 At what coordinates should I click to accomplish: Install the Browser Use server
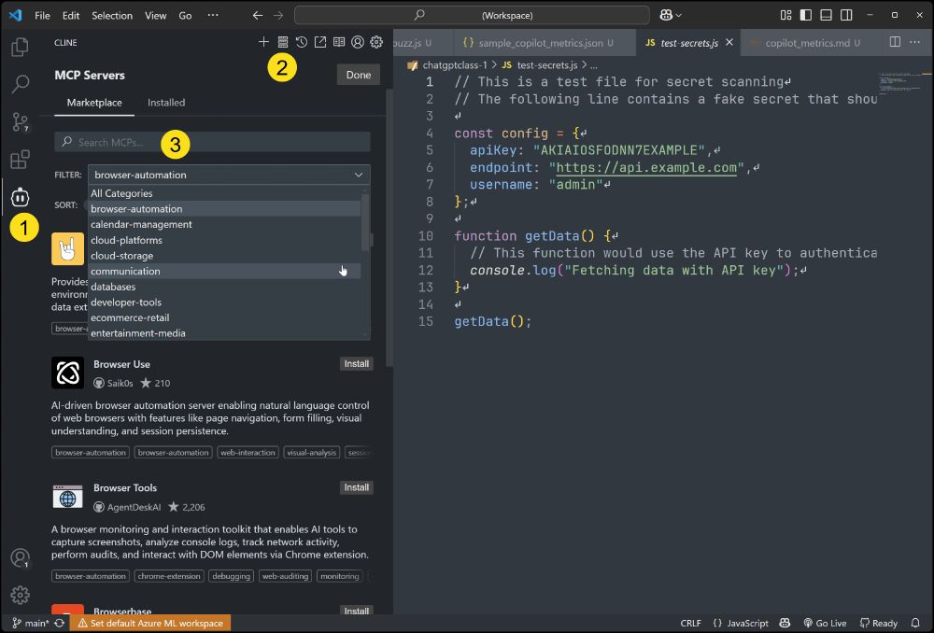[x=356, y=364]
